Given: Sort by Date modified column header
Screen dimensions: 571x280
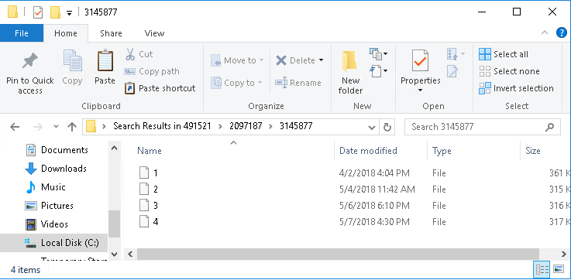Looking at the screenshot, I should coord(368,151).
